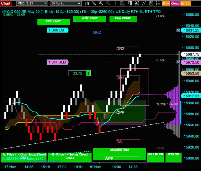This screenshot has height=171, width=201.
Task: Select the 1 Sell SLM order flag
Action: (58, 62)
